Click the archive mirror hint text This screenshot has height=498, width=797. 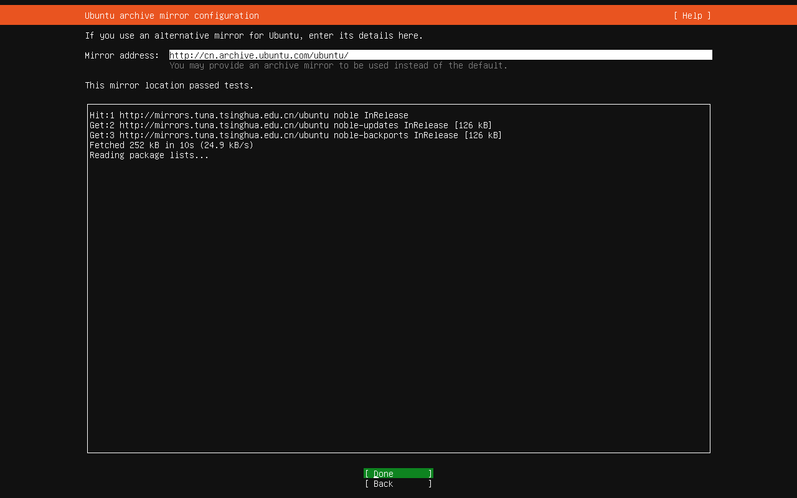point(339,65)
